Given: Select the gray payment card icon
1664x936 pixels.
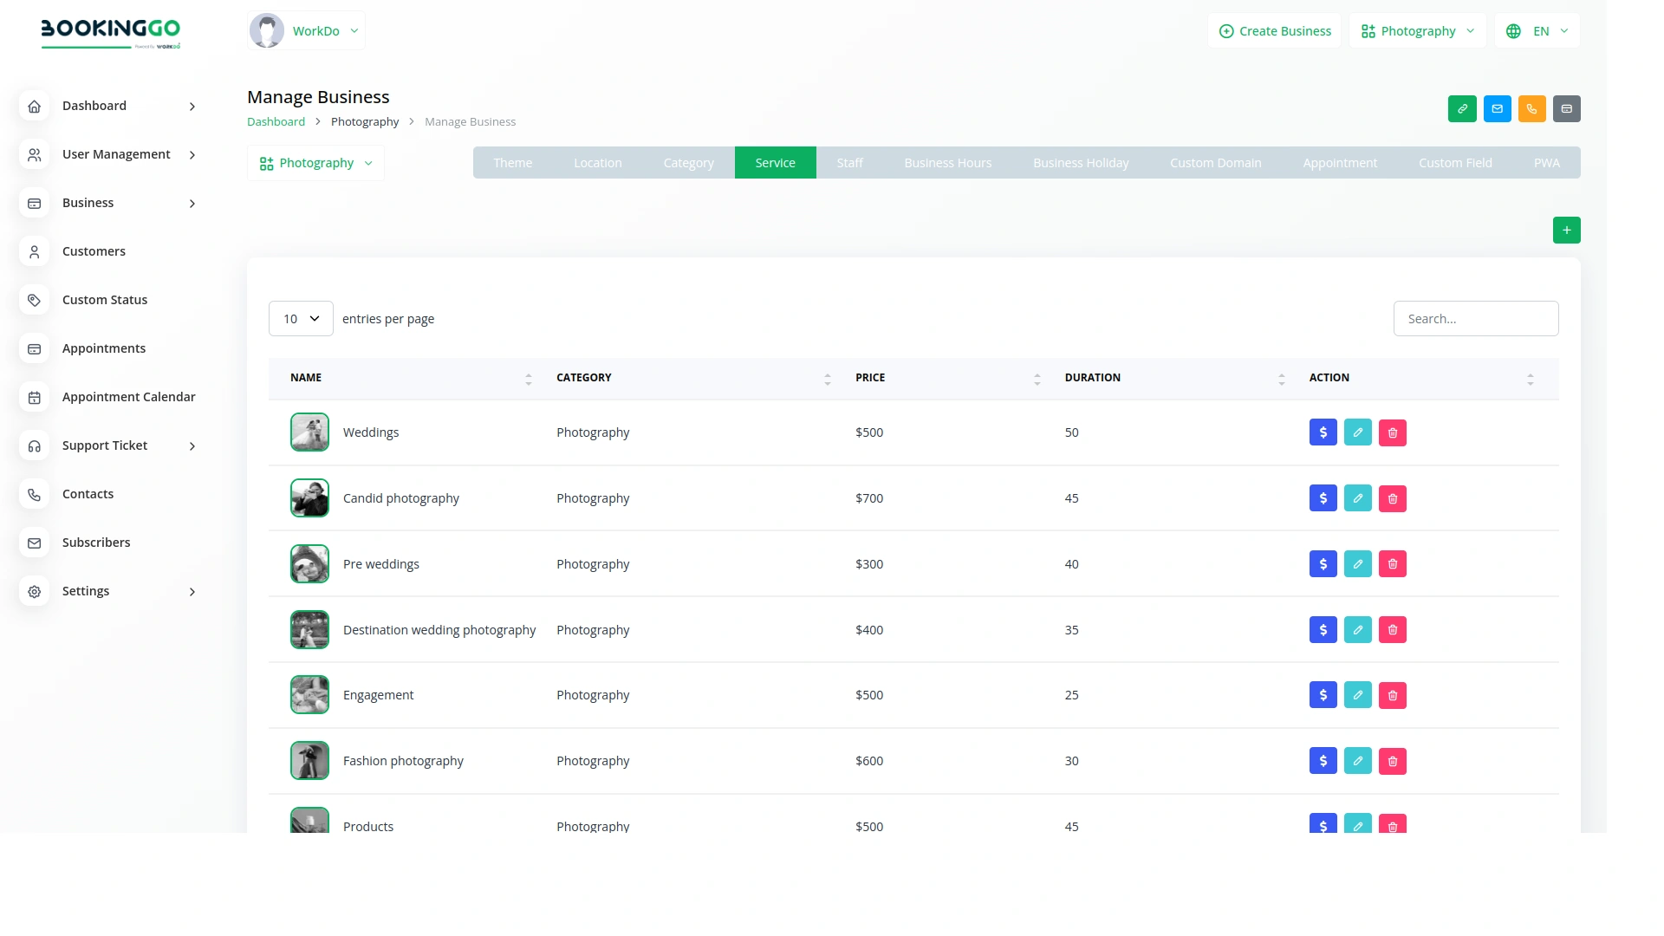Looking at the screenshot, I should 1566,108.
